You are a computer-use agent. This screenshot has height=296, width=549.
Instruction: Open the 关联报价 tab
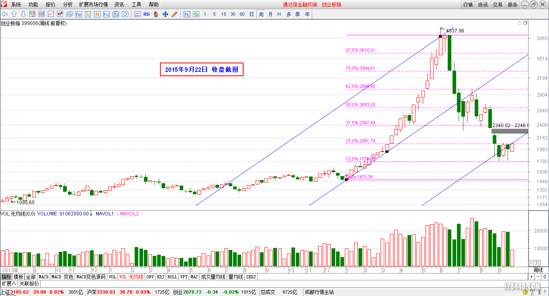(29, 284)
